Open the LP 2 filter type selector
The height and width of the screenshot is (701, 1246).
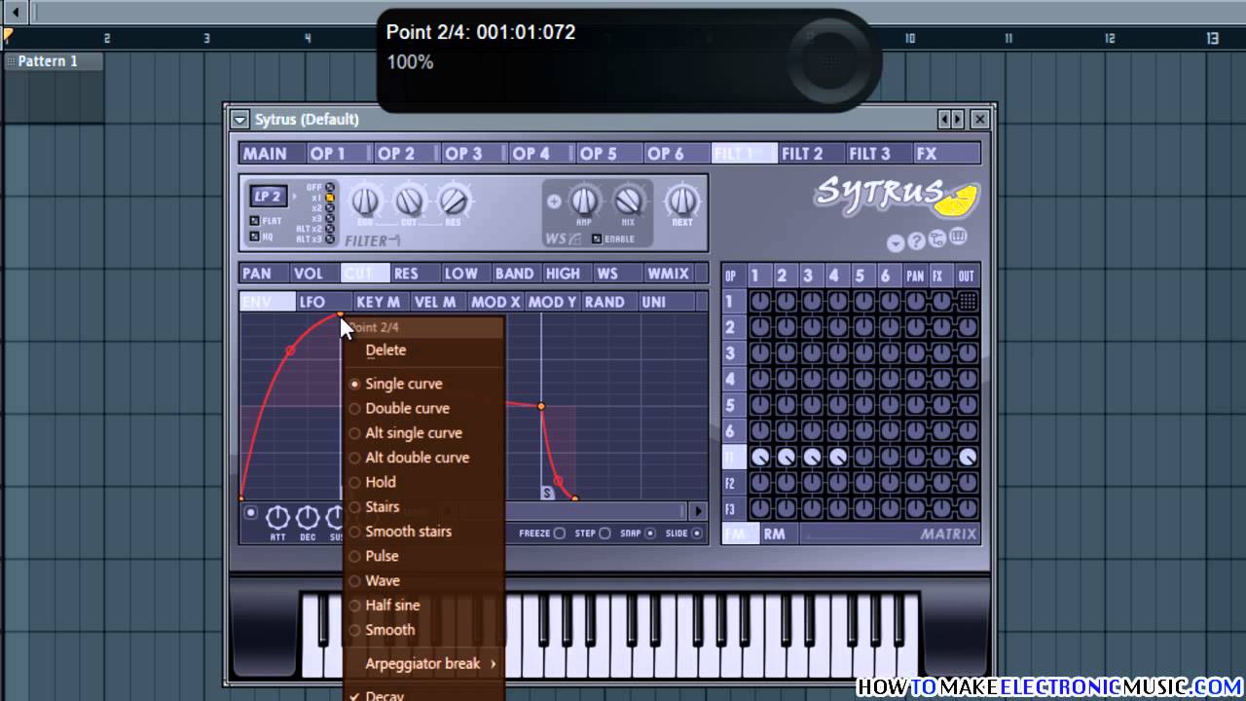pyautogui.click(x=268, y=196)
